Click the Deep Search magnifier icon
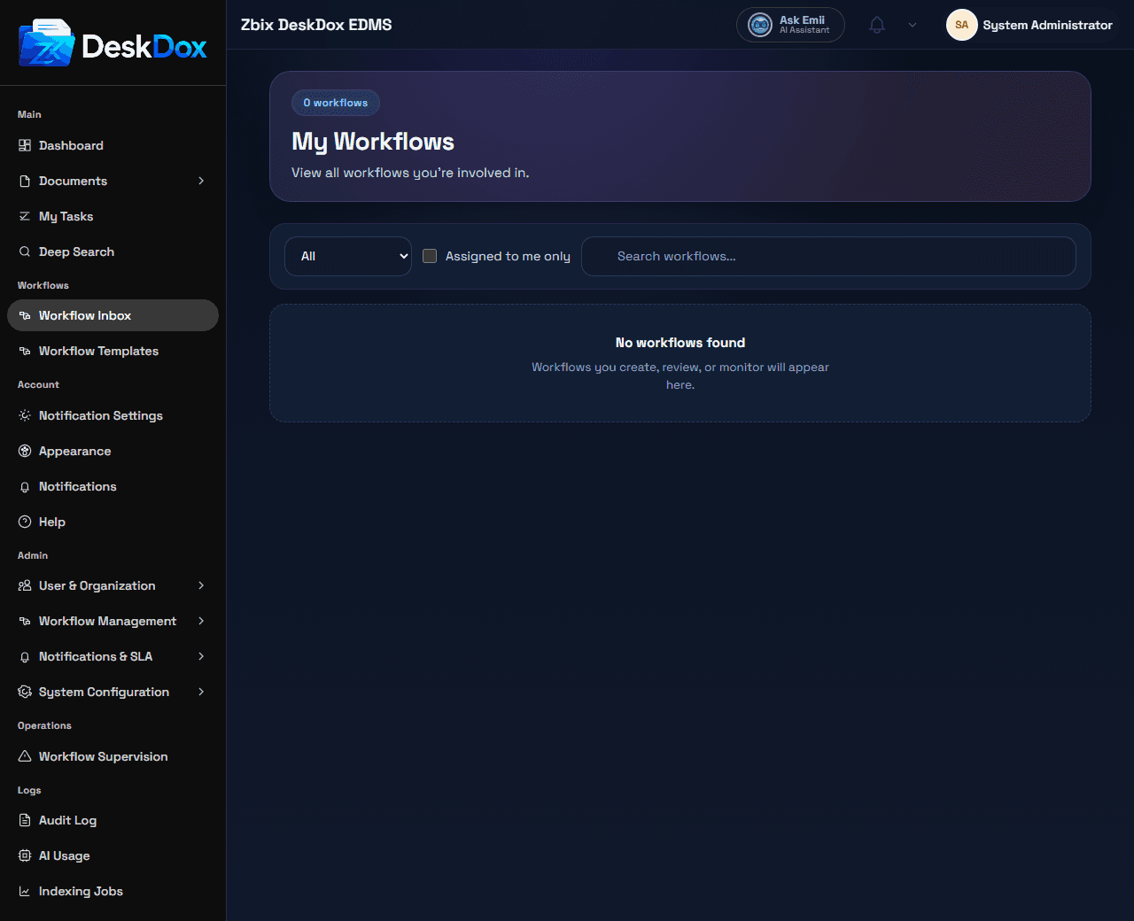The image size is (1134, 921). [x=25, y=252]
